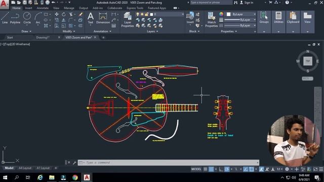The width and height of the screenshot is (324, 182).
Task: Toggle layer 0 lock icon
Action: click(146, 14)
